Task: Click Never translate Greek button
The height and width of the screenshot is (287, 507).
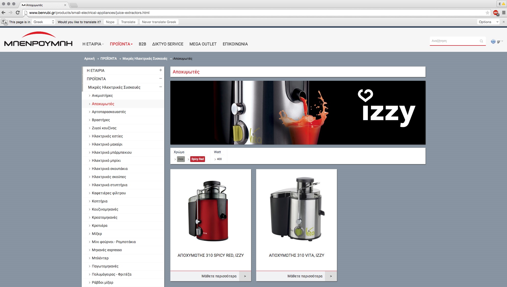Action: pos(159,22)
